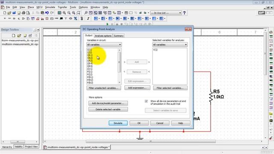274x154 pixels.
Task: Open the Tools menu
Action: click(73, 7)
